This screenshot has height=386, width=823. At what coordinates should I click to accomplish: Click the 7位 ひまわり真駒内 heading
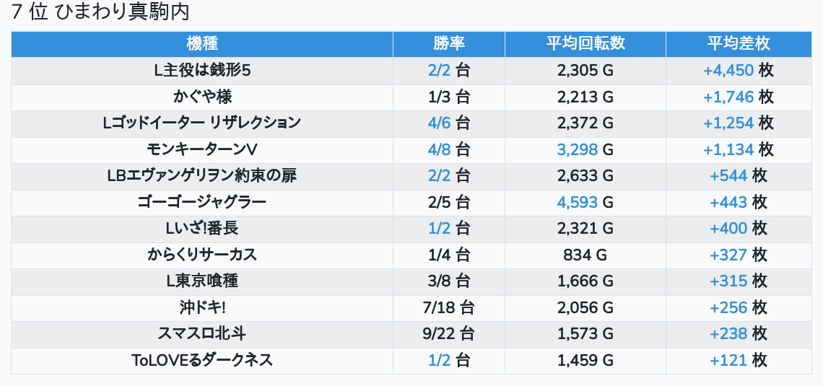point(100,12)
